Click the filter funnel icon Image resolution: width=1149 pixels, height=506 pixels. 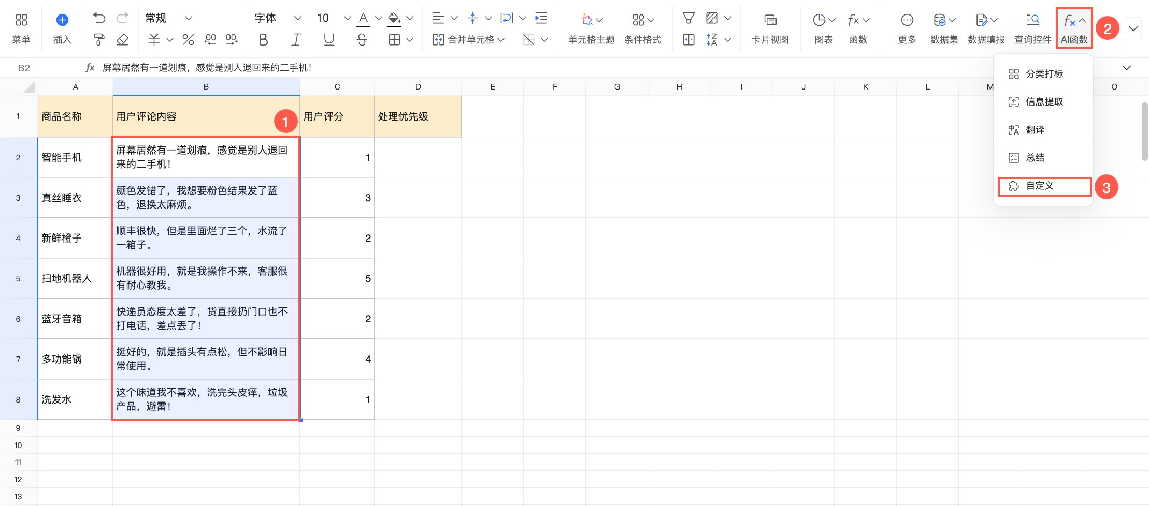[688, 19]
